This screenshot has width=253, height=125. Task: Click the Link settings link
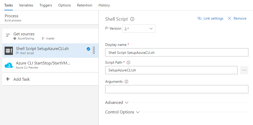pyautogui.click(x=210, y=18)
